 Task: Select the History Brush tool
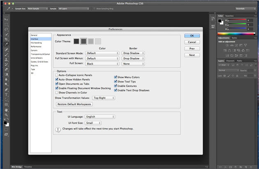pyautogui.click(x=6, y=65)
